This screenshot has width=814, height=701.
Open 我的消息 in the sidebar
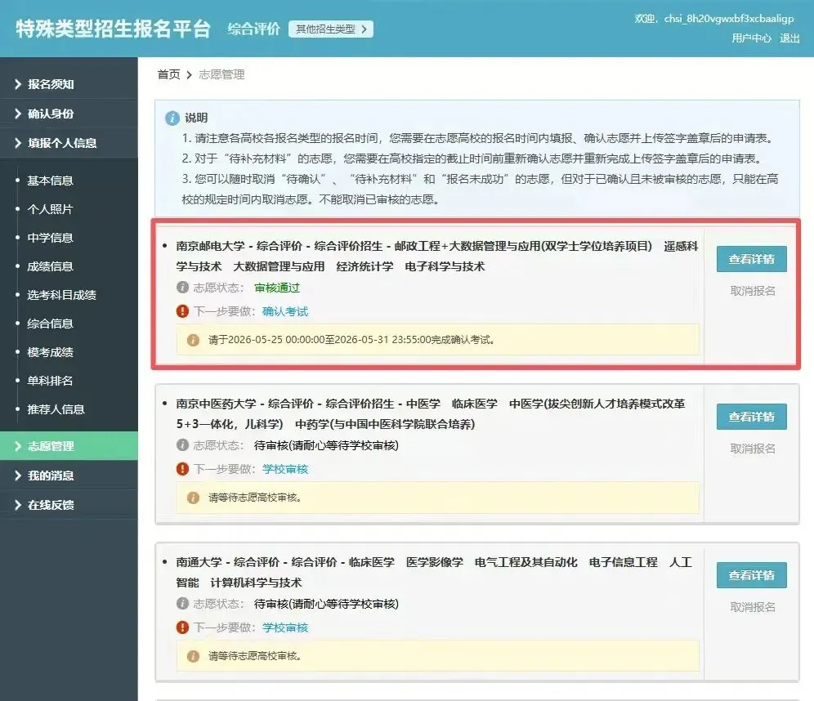click(x=69, y=476)
